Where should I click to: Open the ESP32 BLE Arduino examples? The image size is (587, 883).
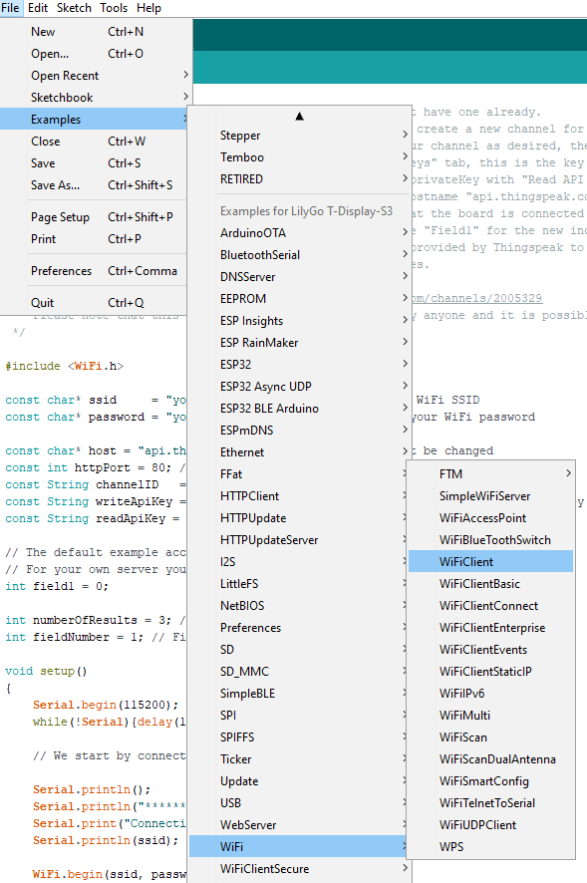click(x=299, y=409)
